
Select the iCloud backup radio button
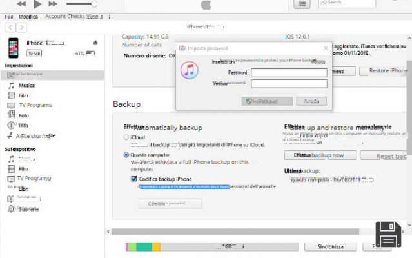click(126, 137)
